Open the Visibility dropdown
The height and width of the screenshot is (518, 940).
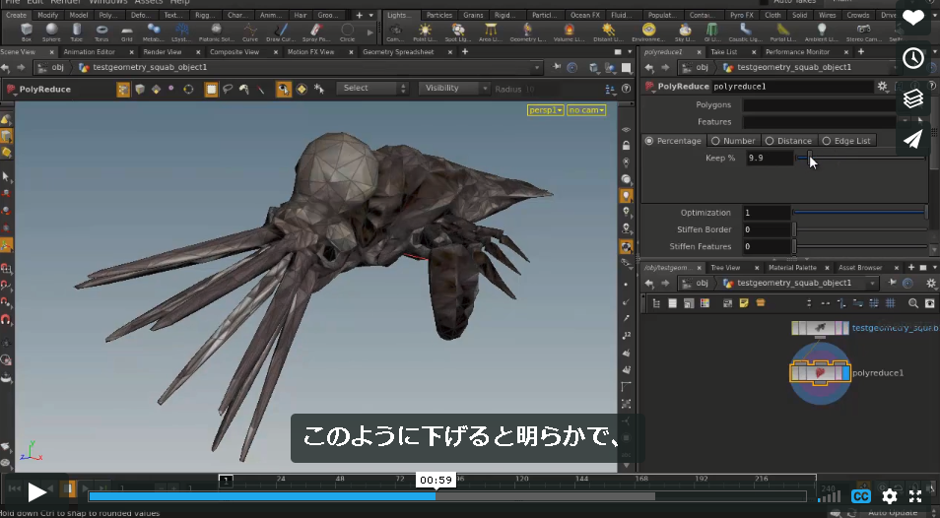pos(454,88)
